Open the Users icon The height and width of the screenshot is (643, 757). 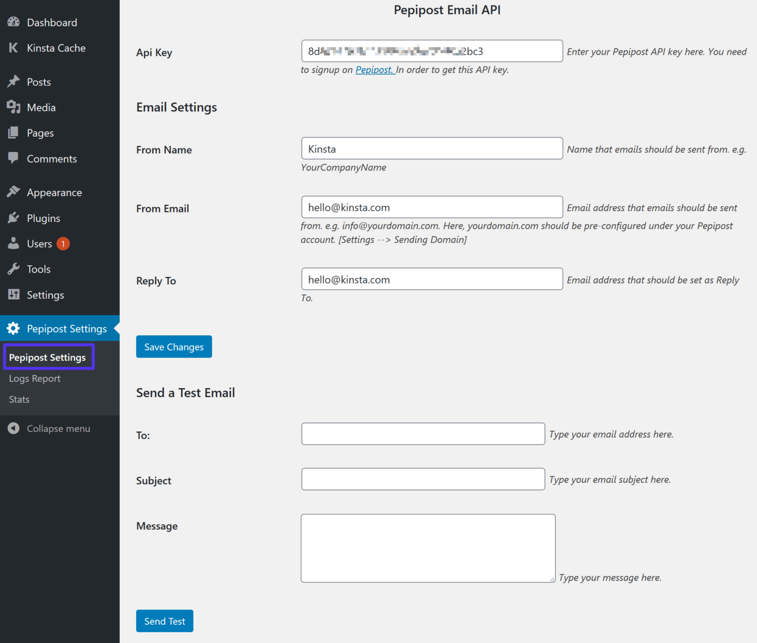tap(13, 243)
